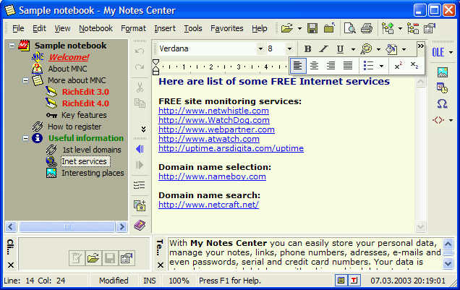The height and width of the screenshot is (290, 460).
Task: Insert date and time icon
Action: 442,88
